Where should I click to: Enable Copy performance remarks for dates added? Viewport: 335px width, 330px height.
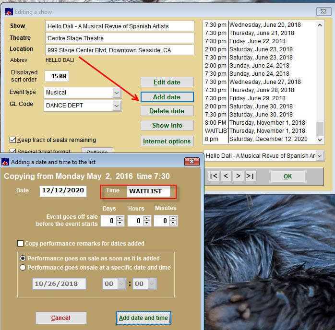click(21, 244)
